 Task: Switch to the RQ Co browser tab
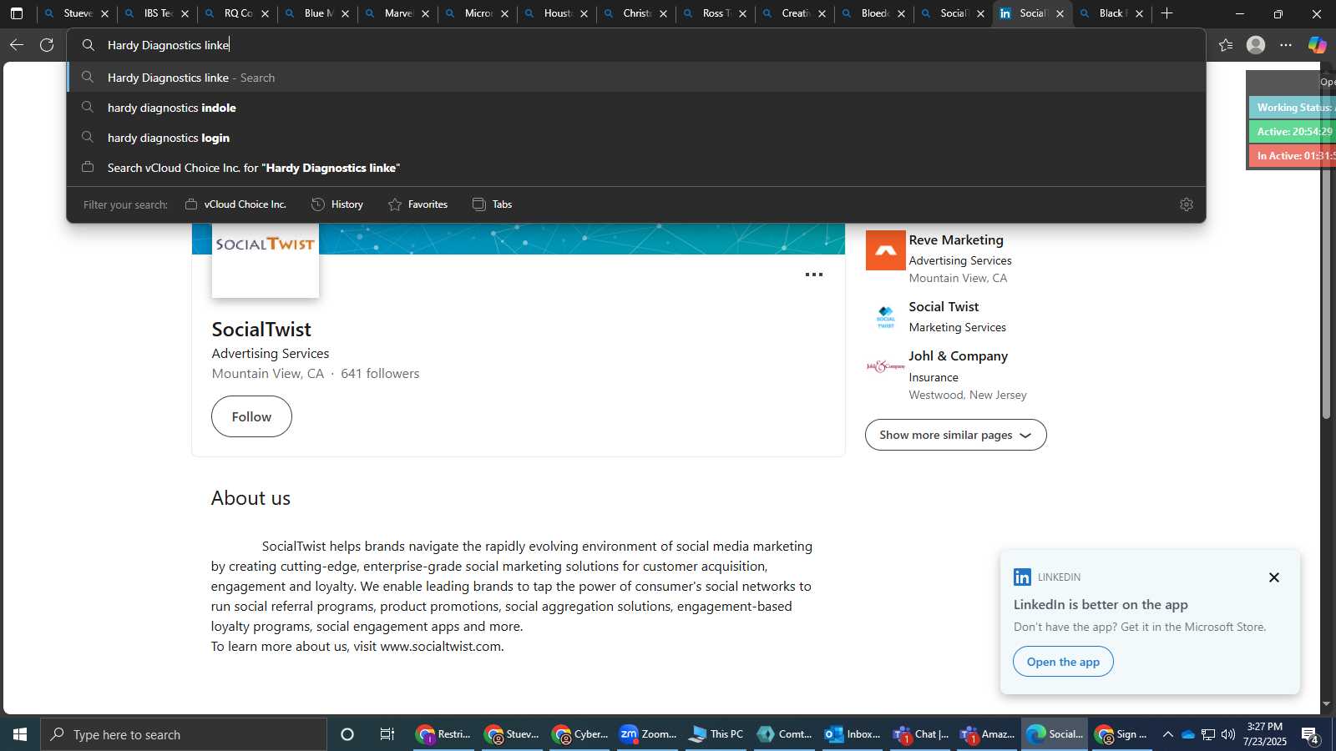pyautogui.click(x=236, y=13)
